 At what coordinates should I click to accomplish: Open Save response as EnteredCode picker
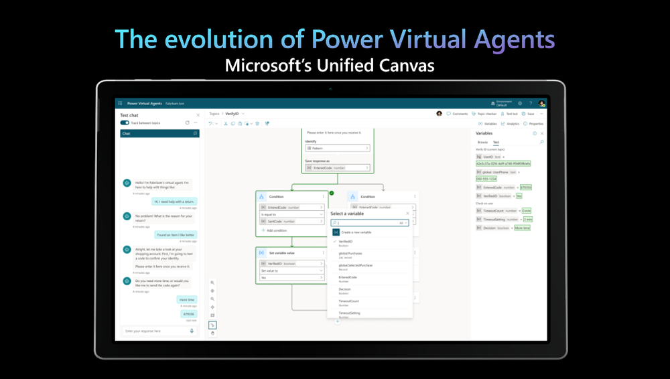click(338, 168)
